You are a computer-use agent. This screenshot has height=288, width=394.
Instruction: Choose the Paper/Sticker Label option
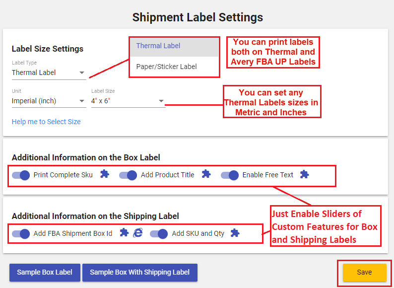[174, 67]
